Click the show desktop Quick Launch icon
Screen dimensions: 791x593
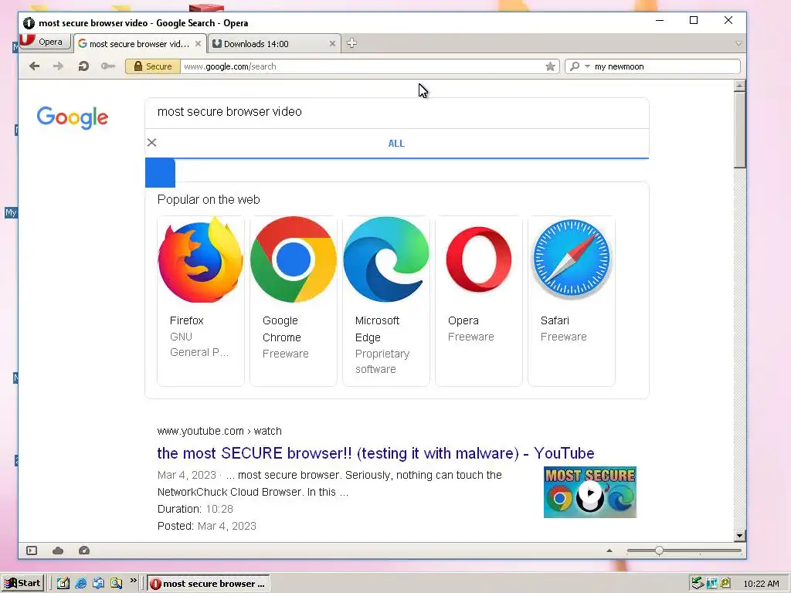pos(98,584)
